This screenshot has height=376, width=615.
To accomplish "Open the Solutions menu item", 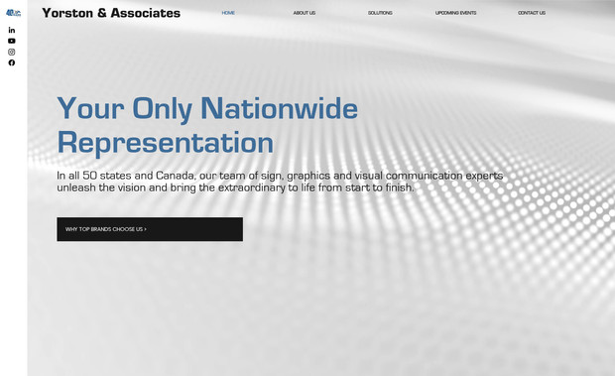I will point(380,13).
